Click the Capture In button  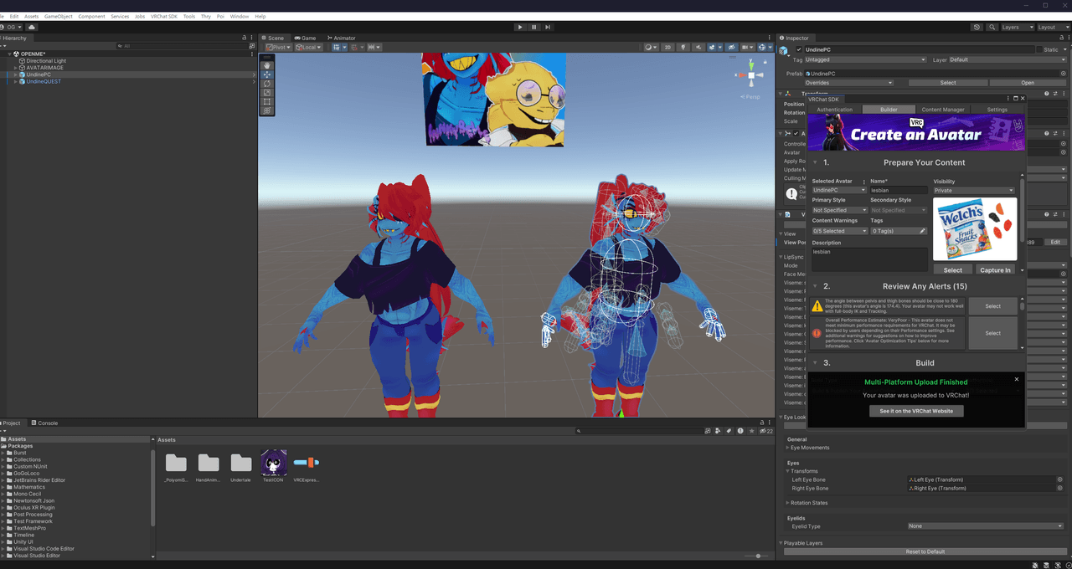coord(996,270)
